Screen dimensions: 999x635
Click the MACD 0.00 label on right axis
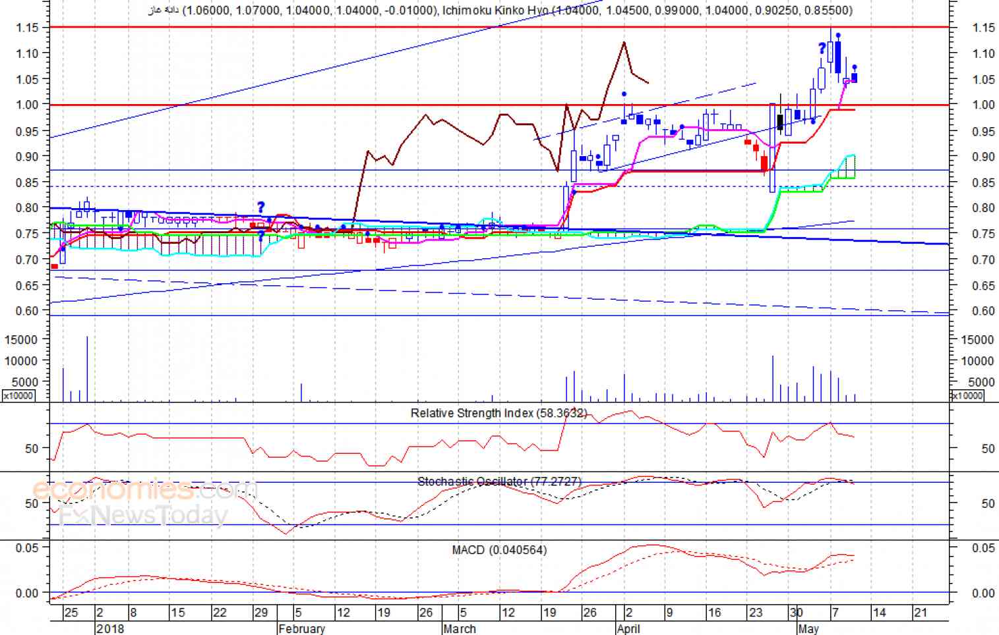[983, 594]
